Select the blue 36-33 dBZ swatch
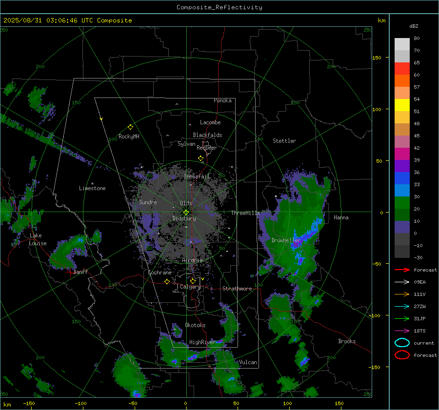 [x=402, y=178]
